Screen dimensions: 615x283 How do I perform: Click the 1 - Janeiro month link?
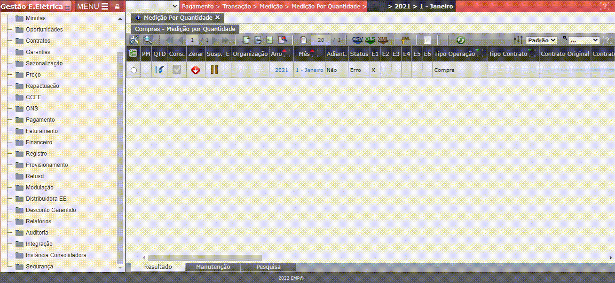309,70
